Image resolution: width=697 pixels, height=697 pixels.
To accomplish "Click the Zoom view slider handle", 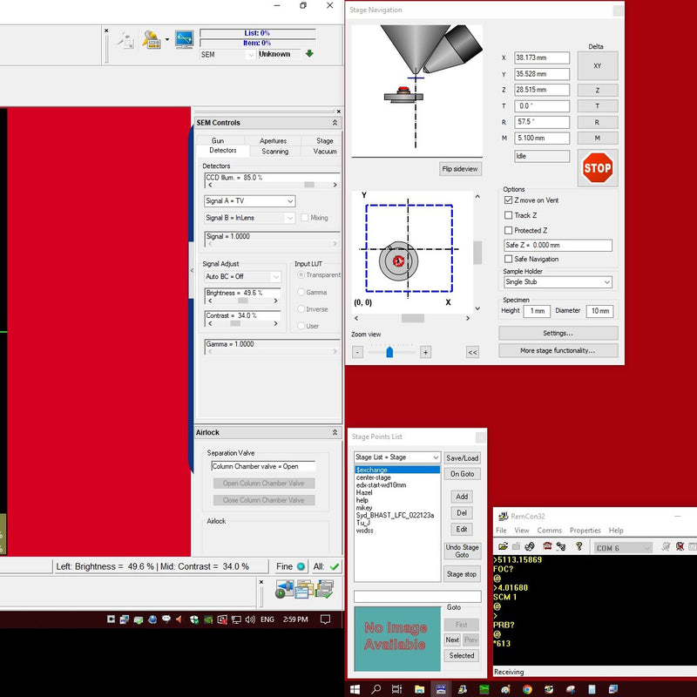I will click(x=389, y=352).
